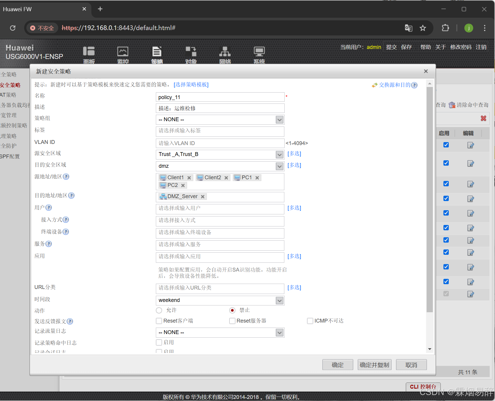Screen dimensions: 495x401
Task: Open the 选择策略模板 link
Action: 191,85
